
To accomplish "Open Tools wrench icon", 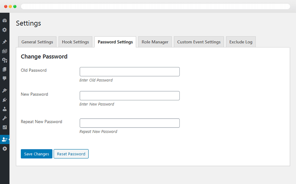I will tap(5, 118).
